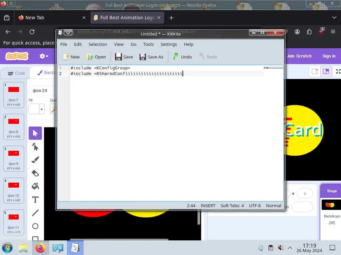Open Normal highlighting mode selector
This screenshot has height=255, width=341.
point(274,206)
